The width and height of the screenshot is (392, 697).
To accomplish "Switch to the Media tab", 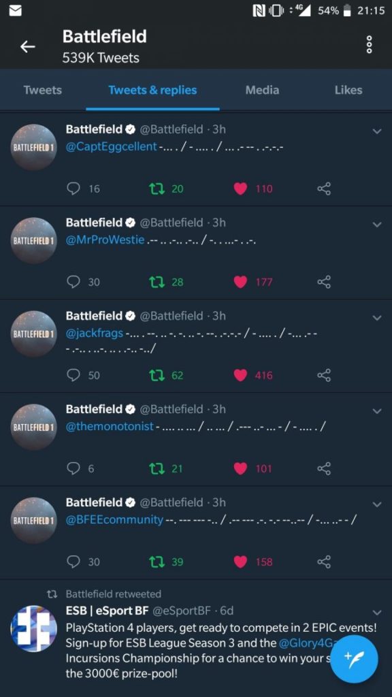I will (262, 91).
